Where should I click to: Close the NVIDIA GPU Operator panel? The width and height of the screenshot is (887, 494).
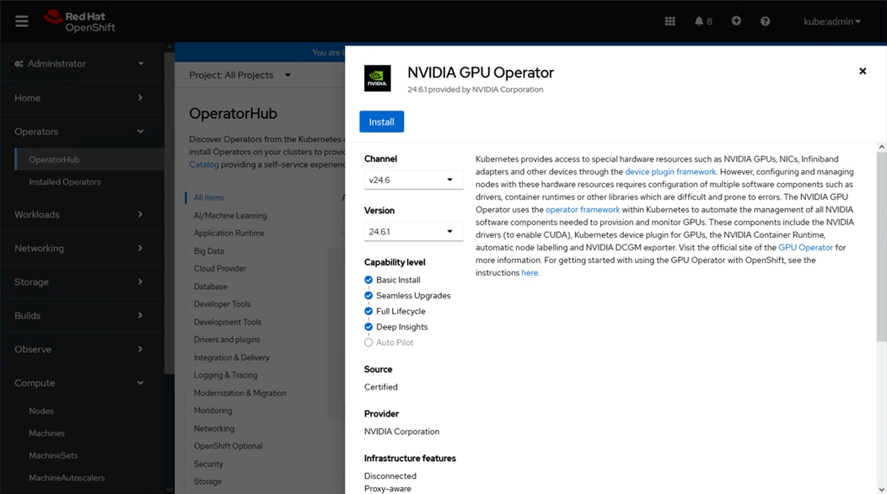862,72
